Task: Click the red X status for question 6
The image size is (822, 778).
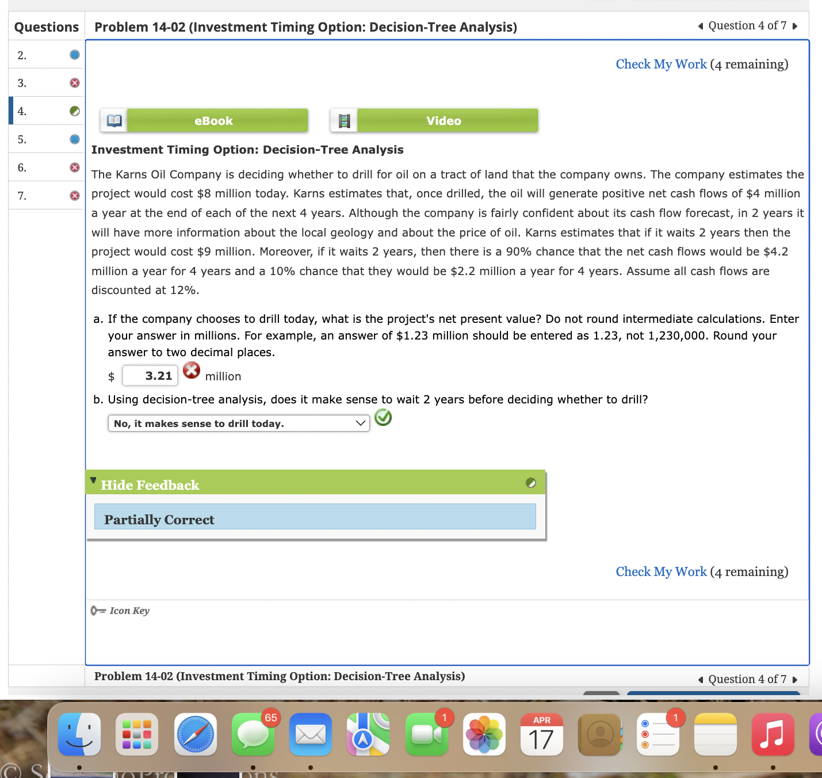Action: pos(75,167)
